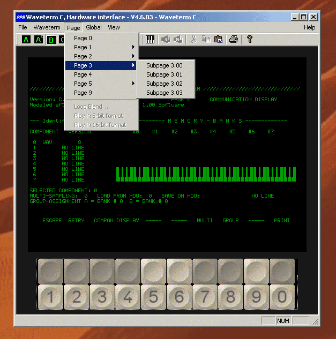
Task: Click the window resize grip corner
Action: (316, 322)
